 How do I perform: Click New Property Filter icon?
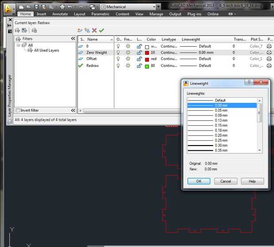click(17, 30)
